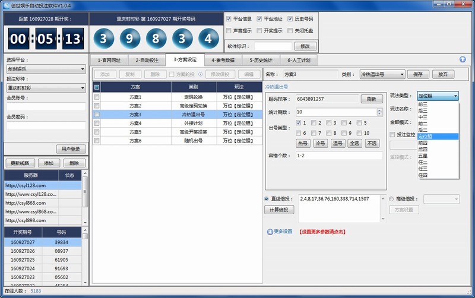Click the lottery ball showing number 8
The height and width of the screenshot is (298, 475).
(x=156, y=39)
